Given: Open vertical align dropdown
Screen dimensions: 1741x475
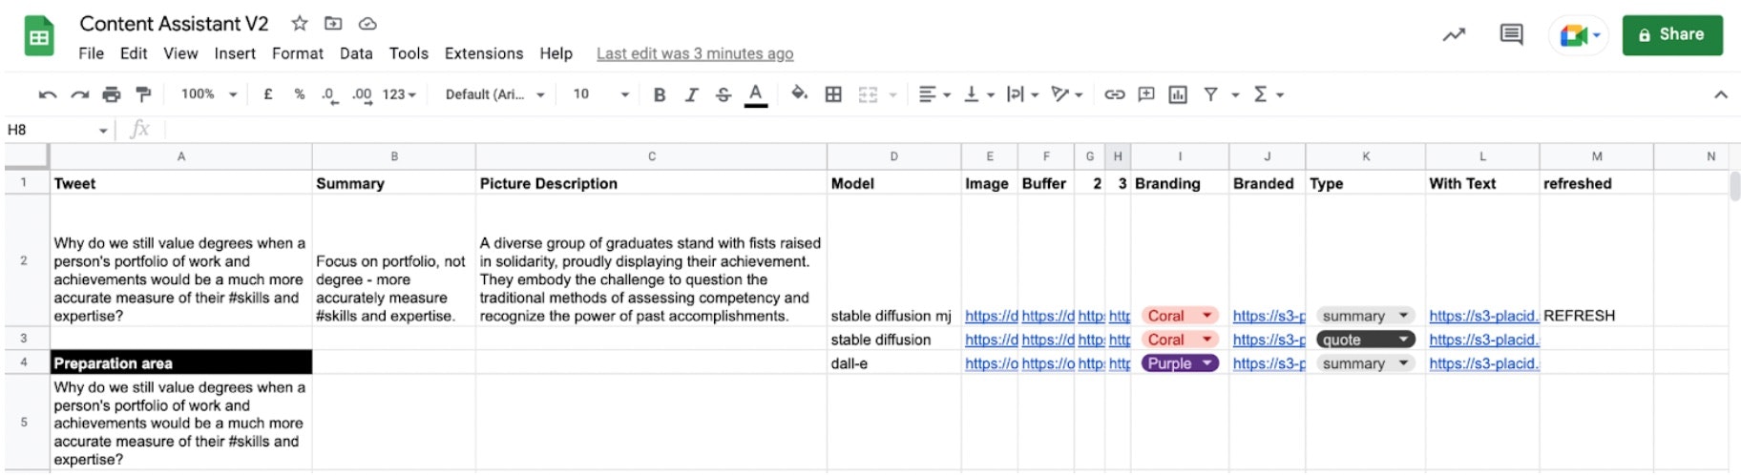Looking at the screenshot, I should pyautogui.click(x=978, y=94).
